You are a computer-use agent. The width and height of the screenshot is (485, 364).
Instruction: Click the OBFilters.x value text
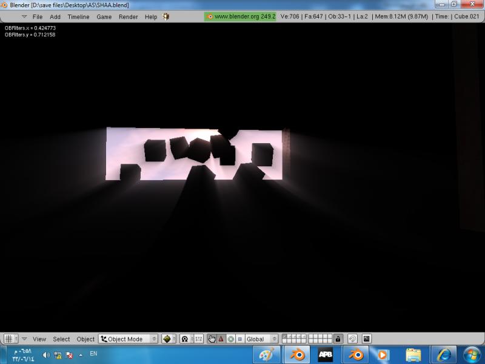coord(30,28)
